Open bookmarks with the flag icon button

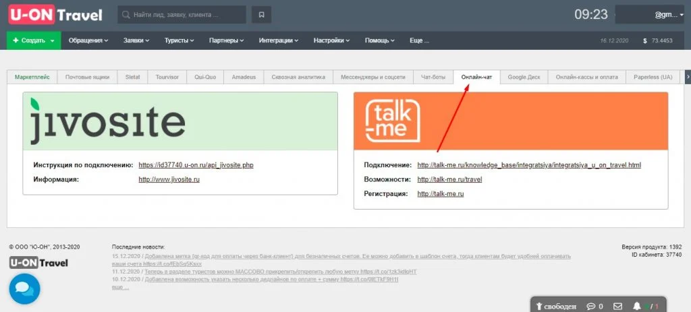coord(261,15)
